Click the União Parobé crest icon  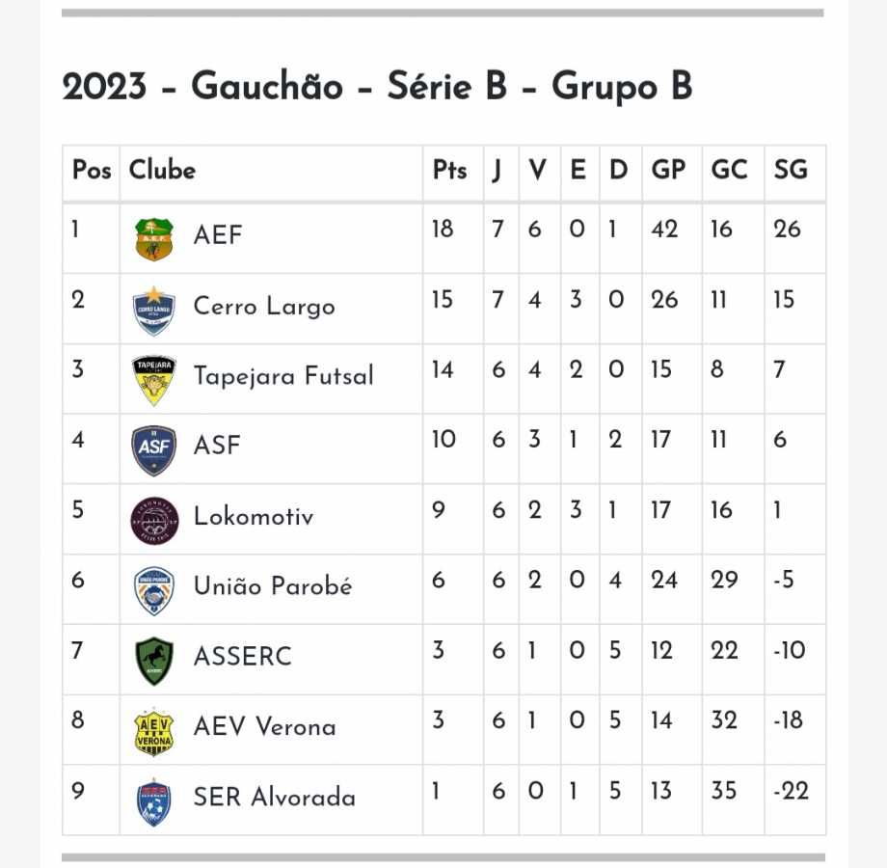point(154,591)
